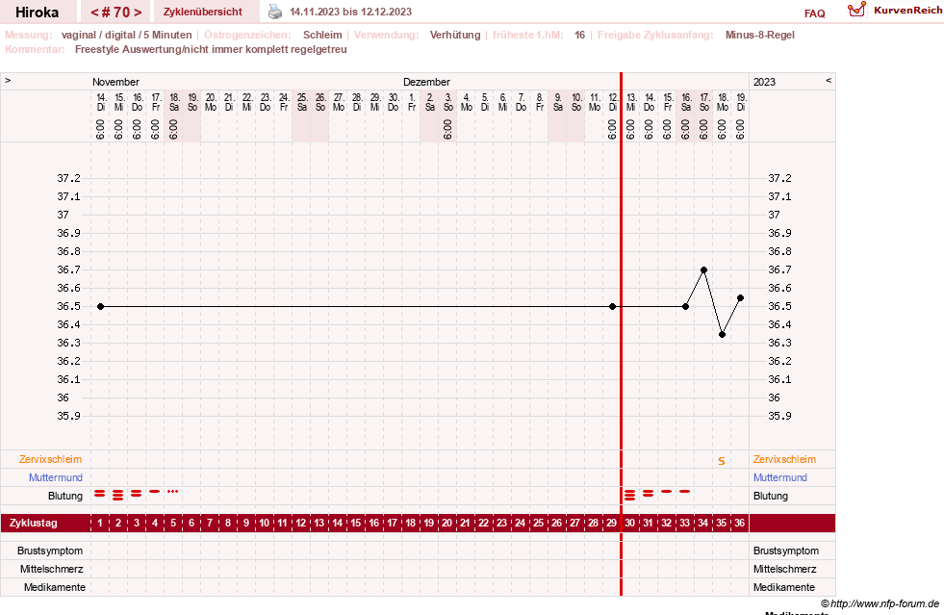Click the nfp-forum.de copyright link
944x615 pixels.
[880, 603]
